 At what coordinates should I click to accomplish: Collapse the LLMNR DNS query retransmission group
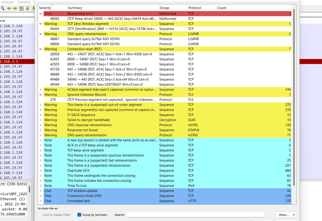tap(41, 34)
